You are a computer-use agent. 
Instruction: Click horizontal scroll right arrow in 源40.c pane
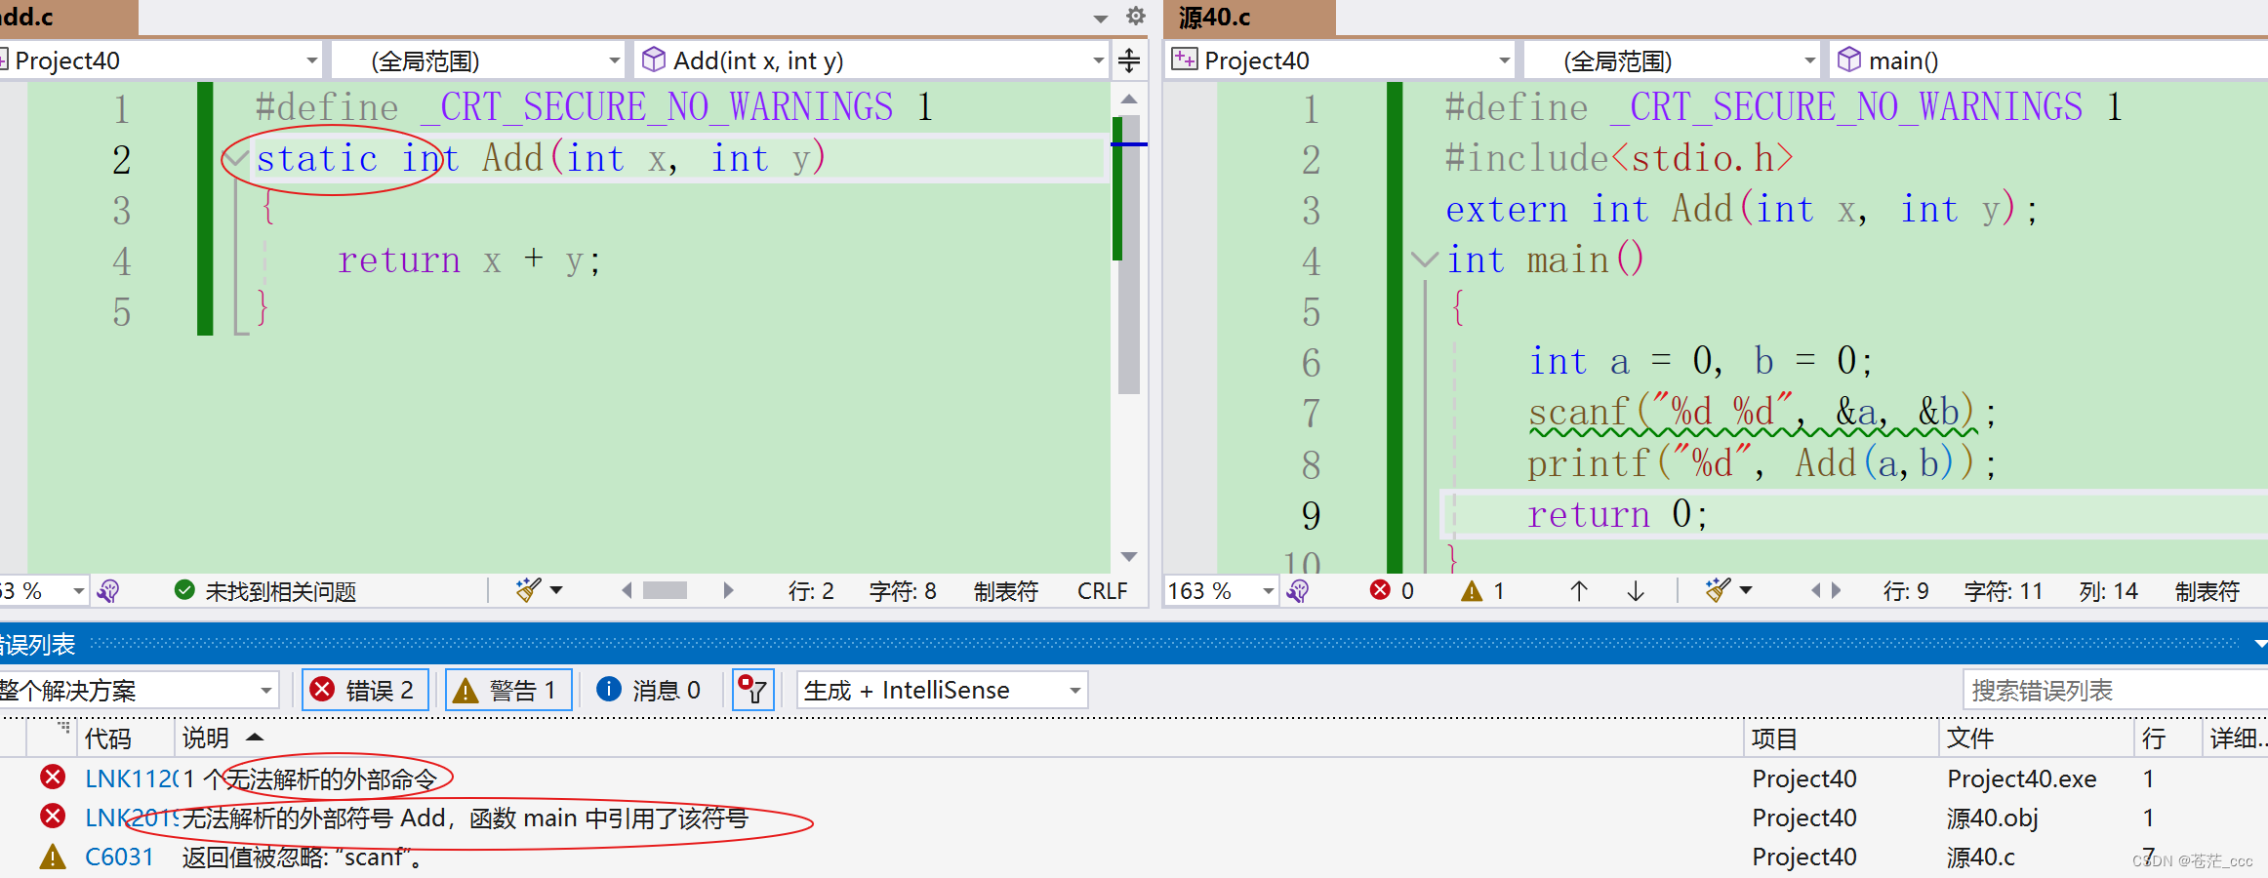1837,590
